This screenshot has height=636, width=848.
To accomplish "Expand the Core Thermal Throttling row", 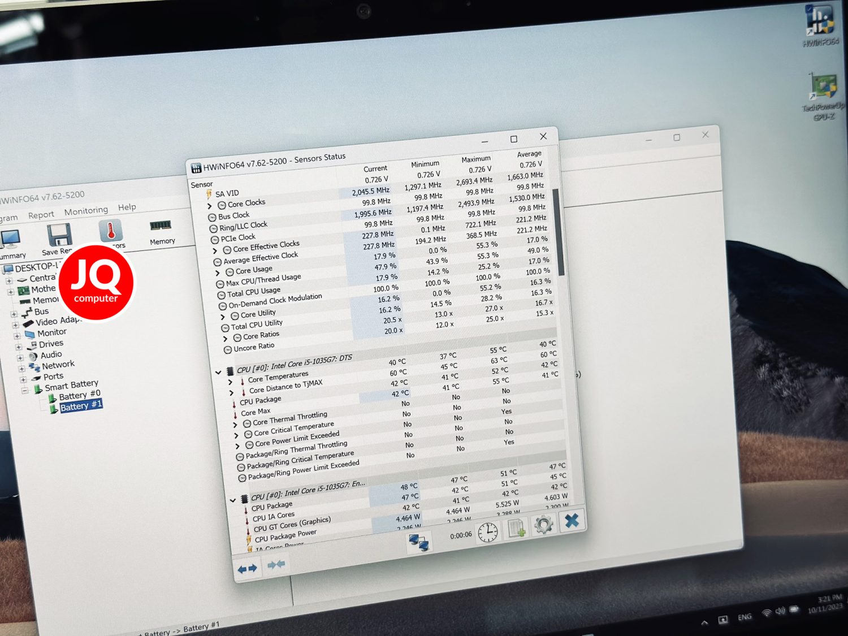I will (x=235, y=425).
